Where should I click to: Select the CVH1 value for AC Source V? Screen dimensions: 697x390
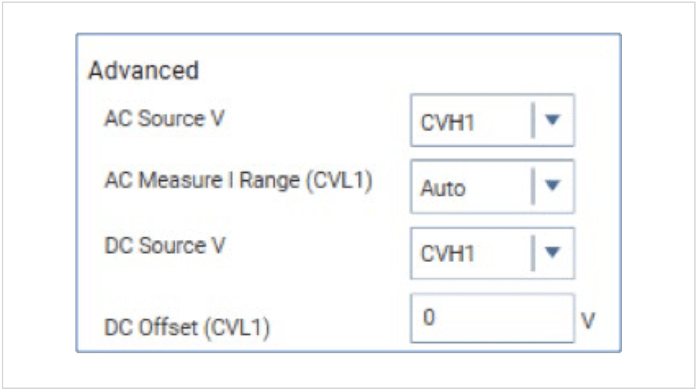(x=447, y=119)
